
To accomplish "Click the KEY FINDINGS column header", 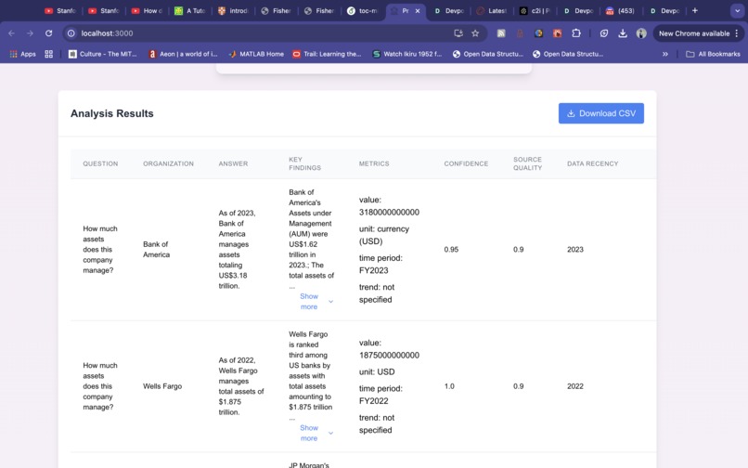I will 304,163.
